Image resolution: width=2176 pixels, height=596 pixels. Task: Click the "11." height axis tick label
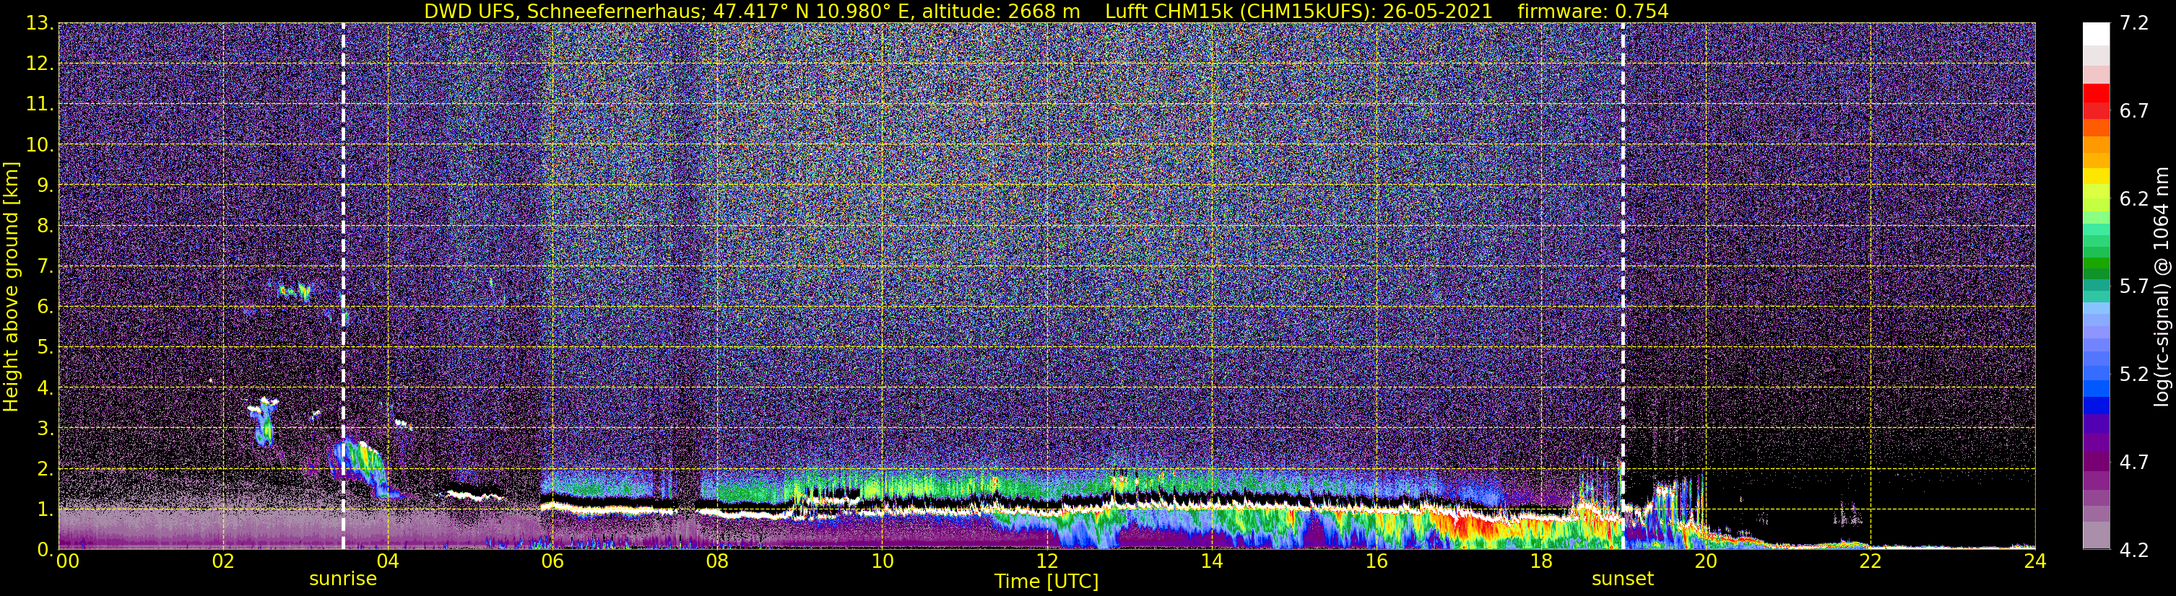pyautogui.click(x=39, y=105)
